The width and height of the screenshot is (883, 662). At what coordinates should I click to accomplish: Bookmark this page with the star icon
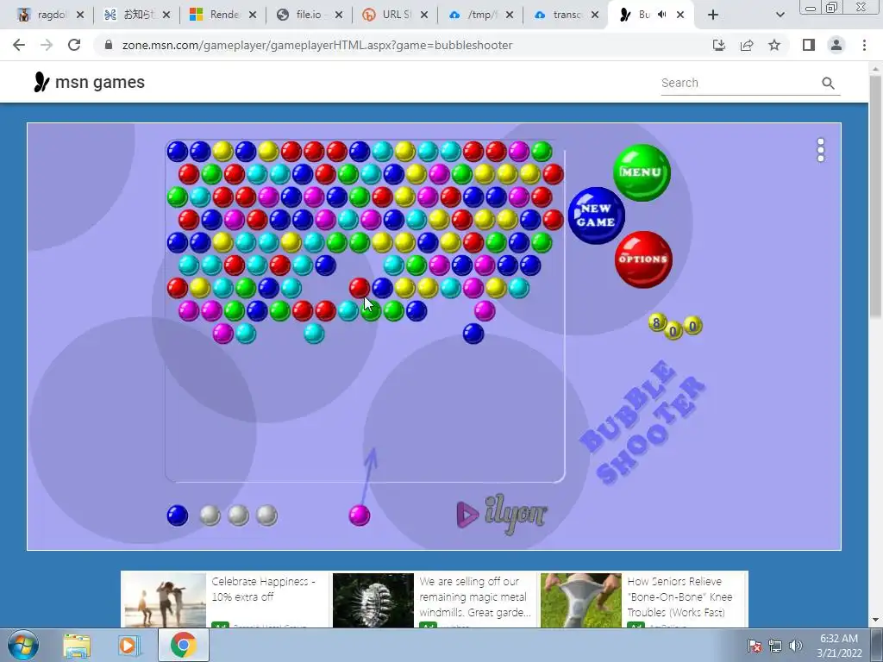pos(774,45)
